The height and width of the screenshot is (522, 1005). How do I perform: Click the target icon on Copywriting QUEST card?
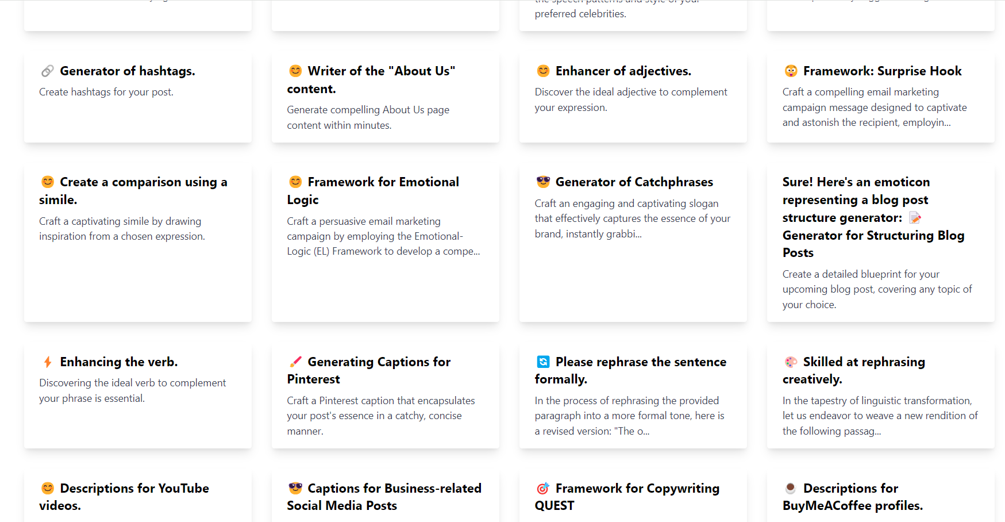[543, 488]
